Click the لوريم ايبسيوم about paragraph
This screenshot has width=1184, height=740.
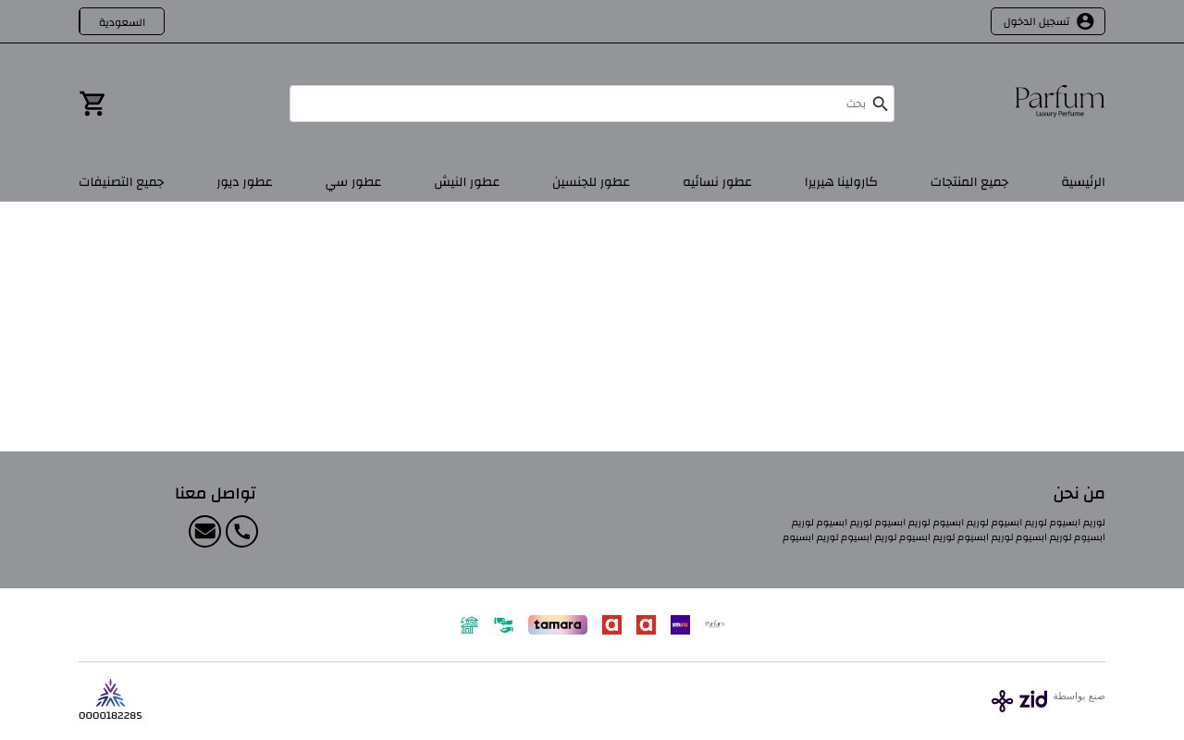(x=943, y=530)
